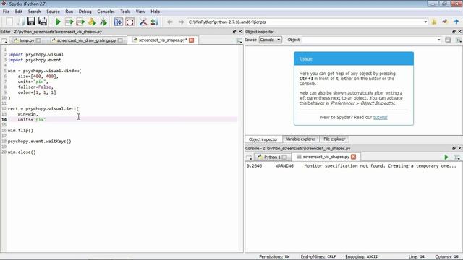Click the New file toolbar icon
This screenshot has width=463, height=260.
[x=9, y=22]
